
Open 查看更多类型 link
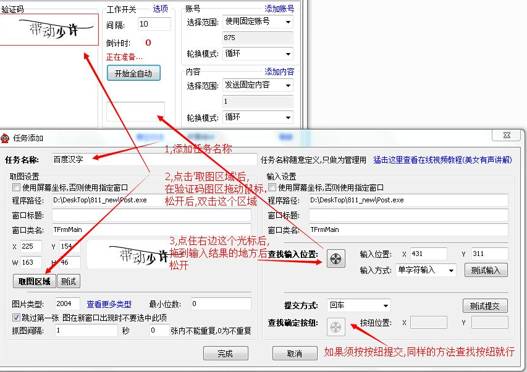tap(109, 304)
